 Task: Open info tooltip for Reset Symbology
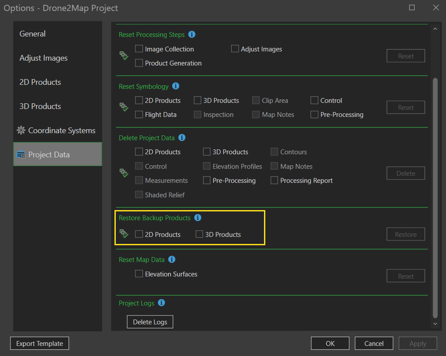coord(176,86)
